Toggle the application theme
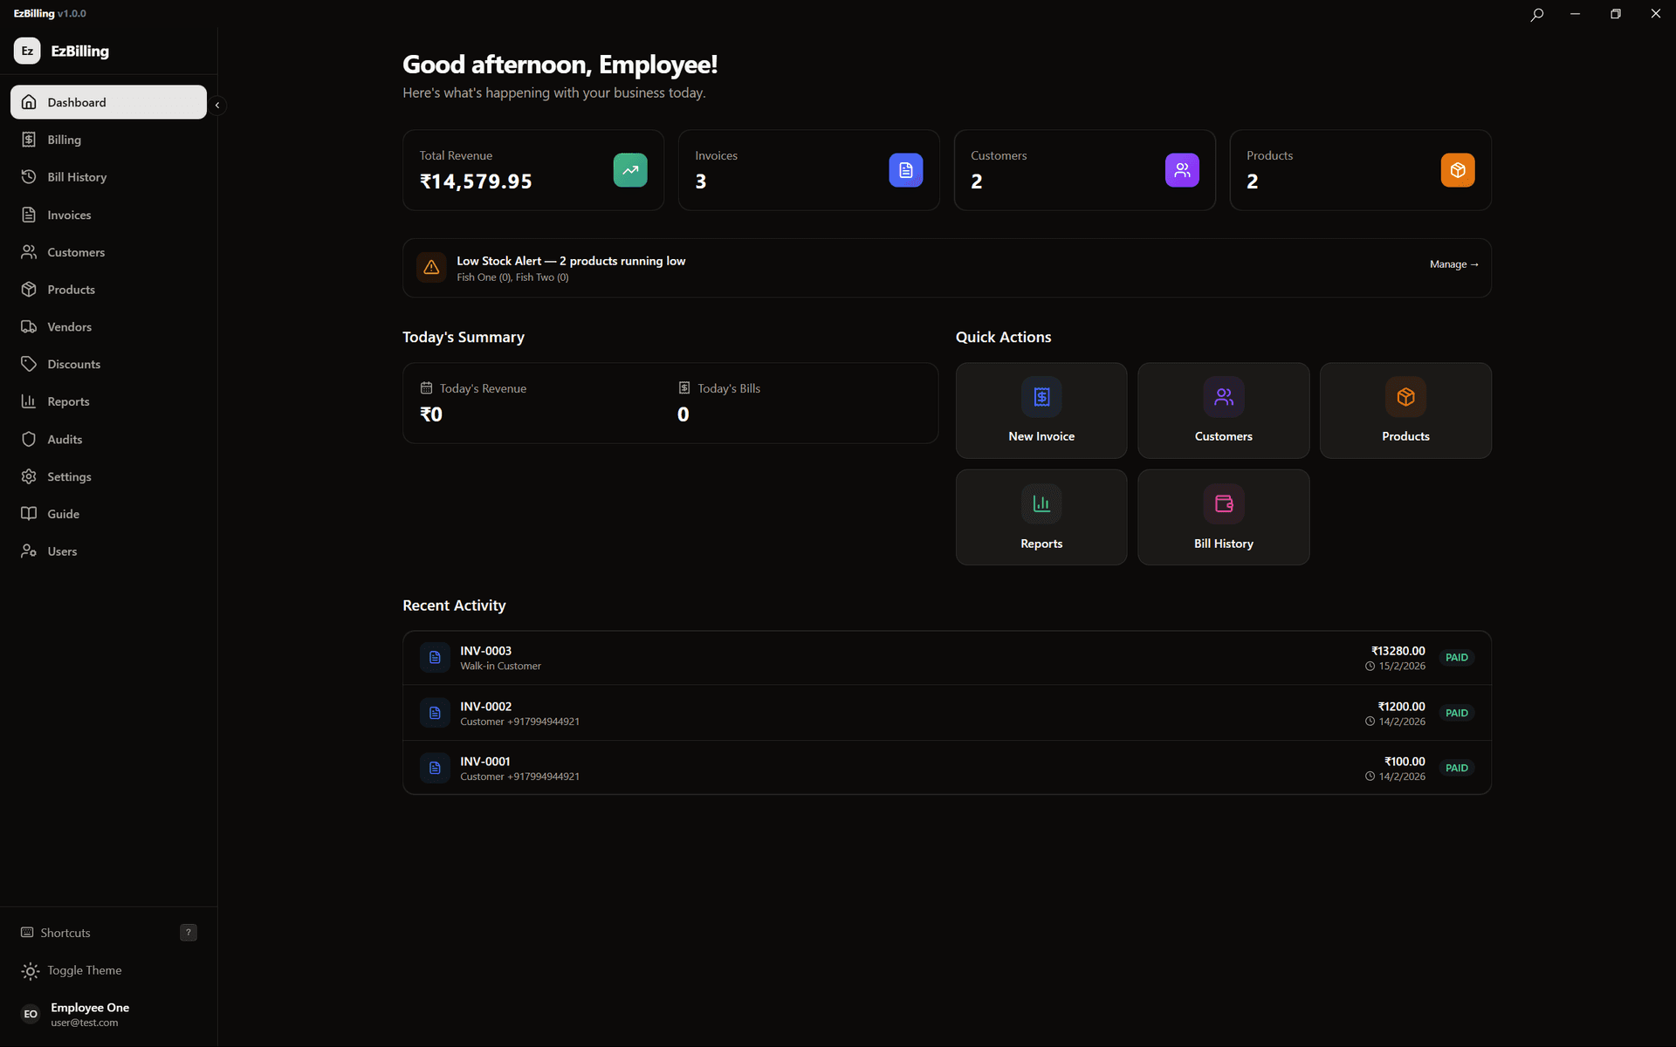The width and height of the screenshot is (1676, 1047). tap(83, 970)
